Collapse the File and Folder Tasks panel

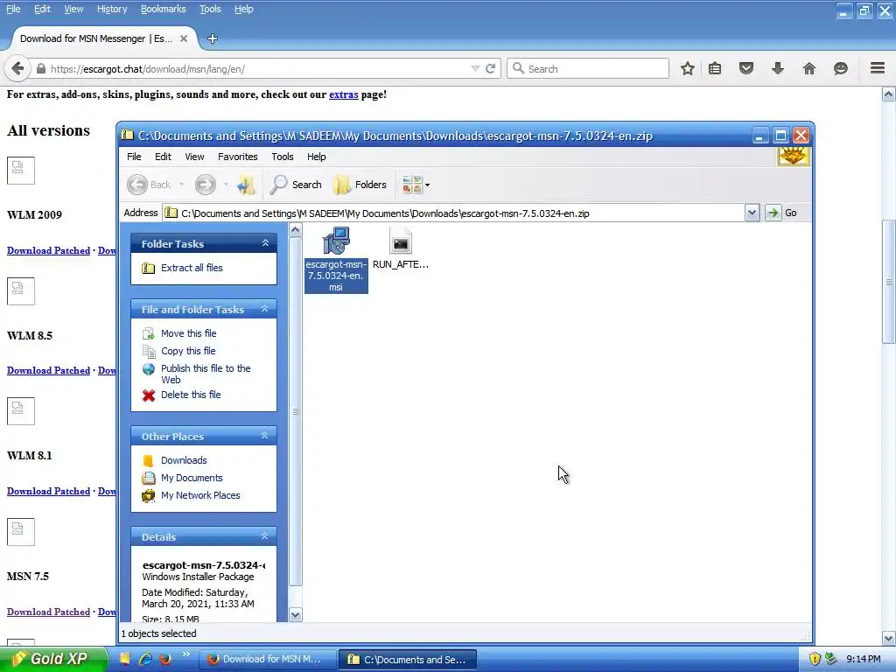264,309
